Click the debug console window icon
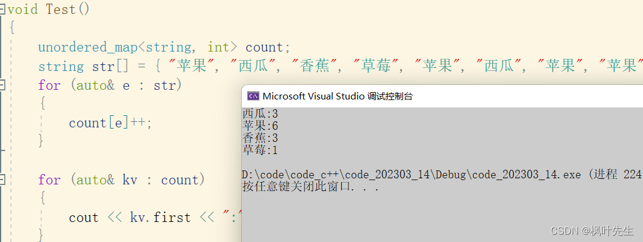The height and width of the screenshot is (242, 643). click(x=253, y=96)
